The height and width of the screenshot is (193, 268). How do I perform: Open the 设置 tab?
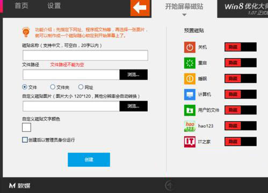(54, 5)
